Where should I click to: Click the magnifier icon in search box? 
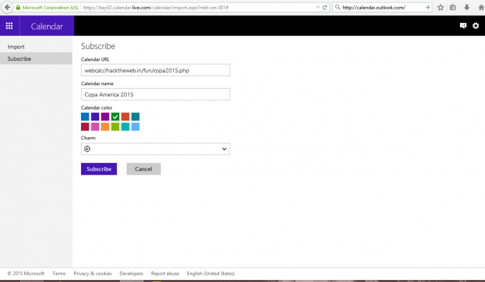(x=337, y=8)
